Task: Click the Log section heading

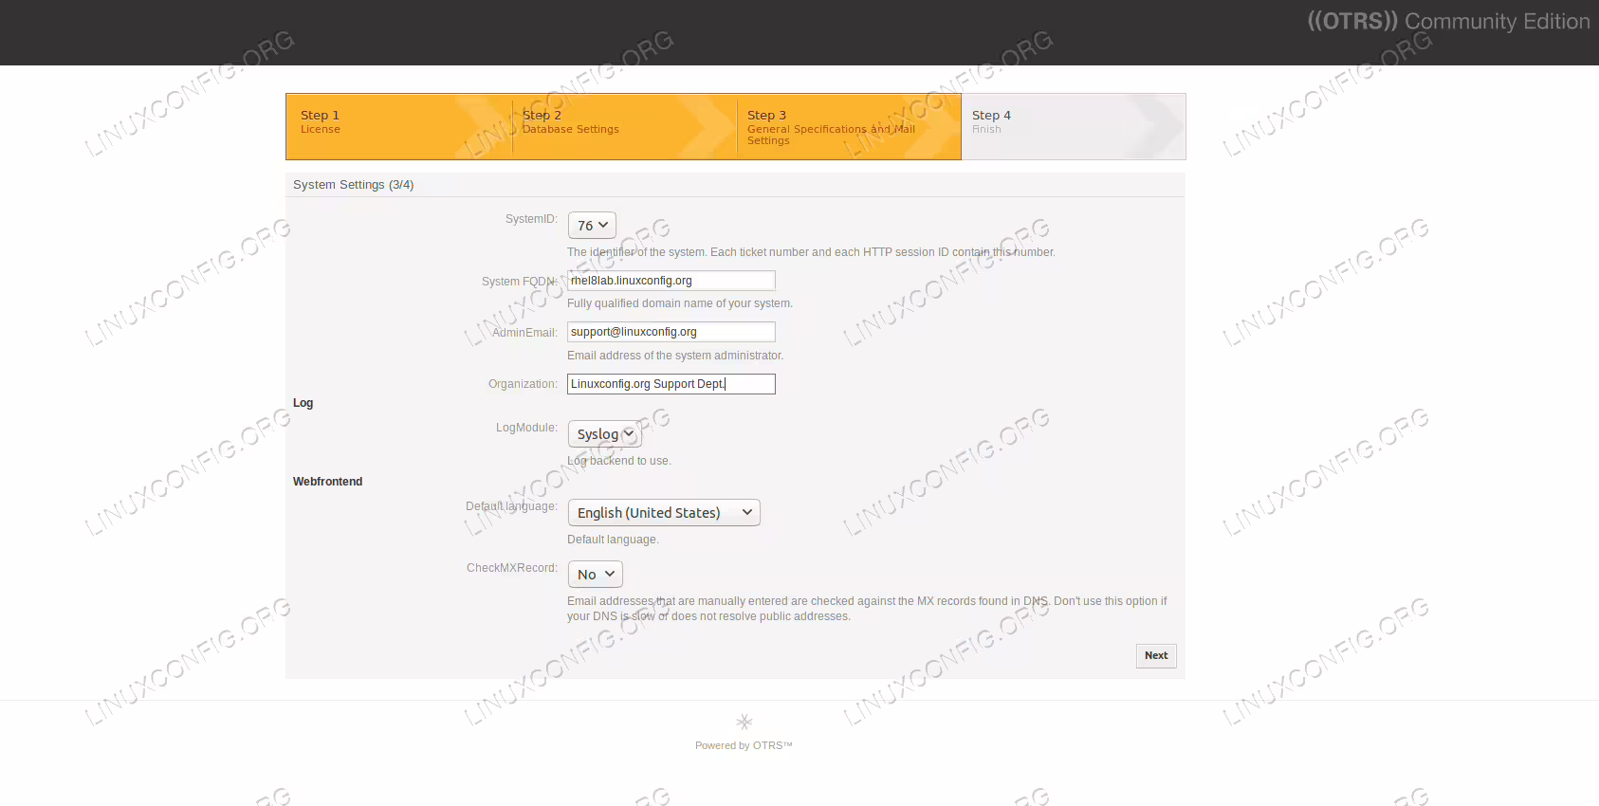Action: 303,403
